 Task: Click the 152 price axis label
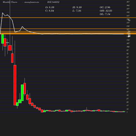[x=128, y=12]
